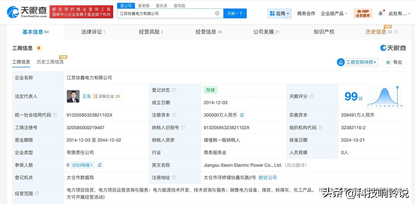Select the 历史工商信息 sub-tab
Viewport: 415px width, 204px height.
[x=50, y=62]
